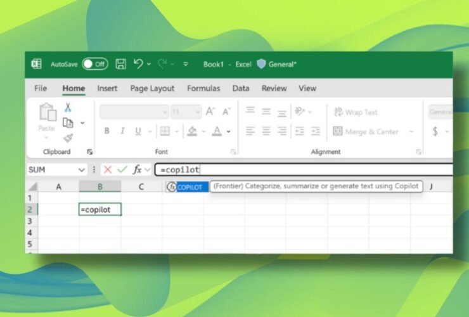Image resolution: width=469 pixels, height=317 pixels.
Task: Click Decrease Indent icon
Action: tap(299, 131)
